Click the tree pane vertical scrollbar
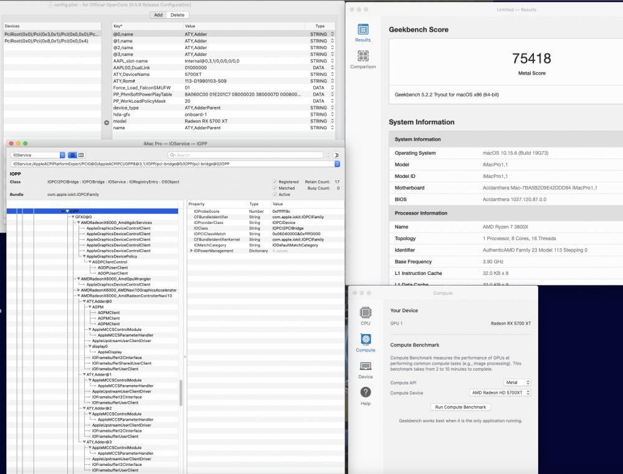This screenshot has width=623, height=474. pyautogui.click(x=181, y=393)
